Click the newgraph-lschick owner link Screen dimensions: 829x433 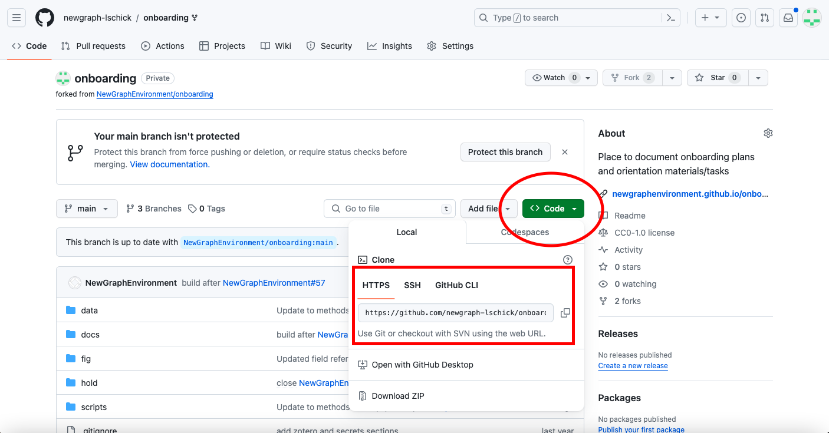(x=97, y=18)
